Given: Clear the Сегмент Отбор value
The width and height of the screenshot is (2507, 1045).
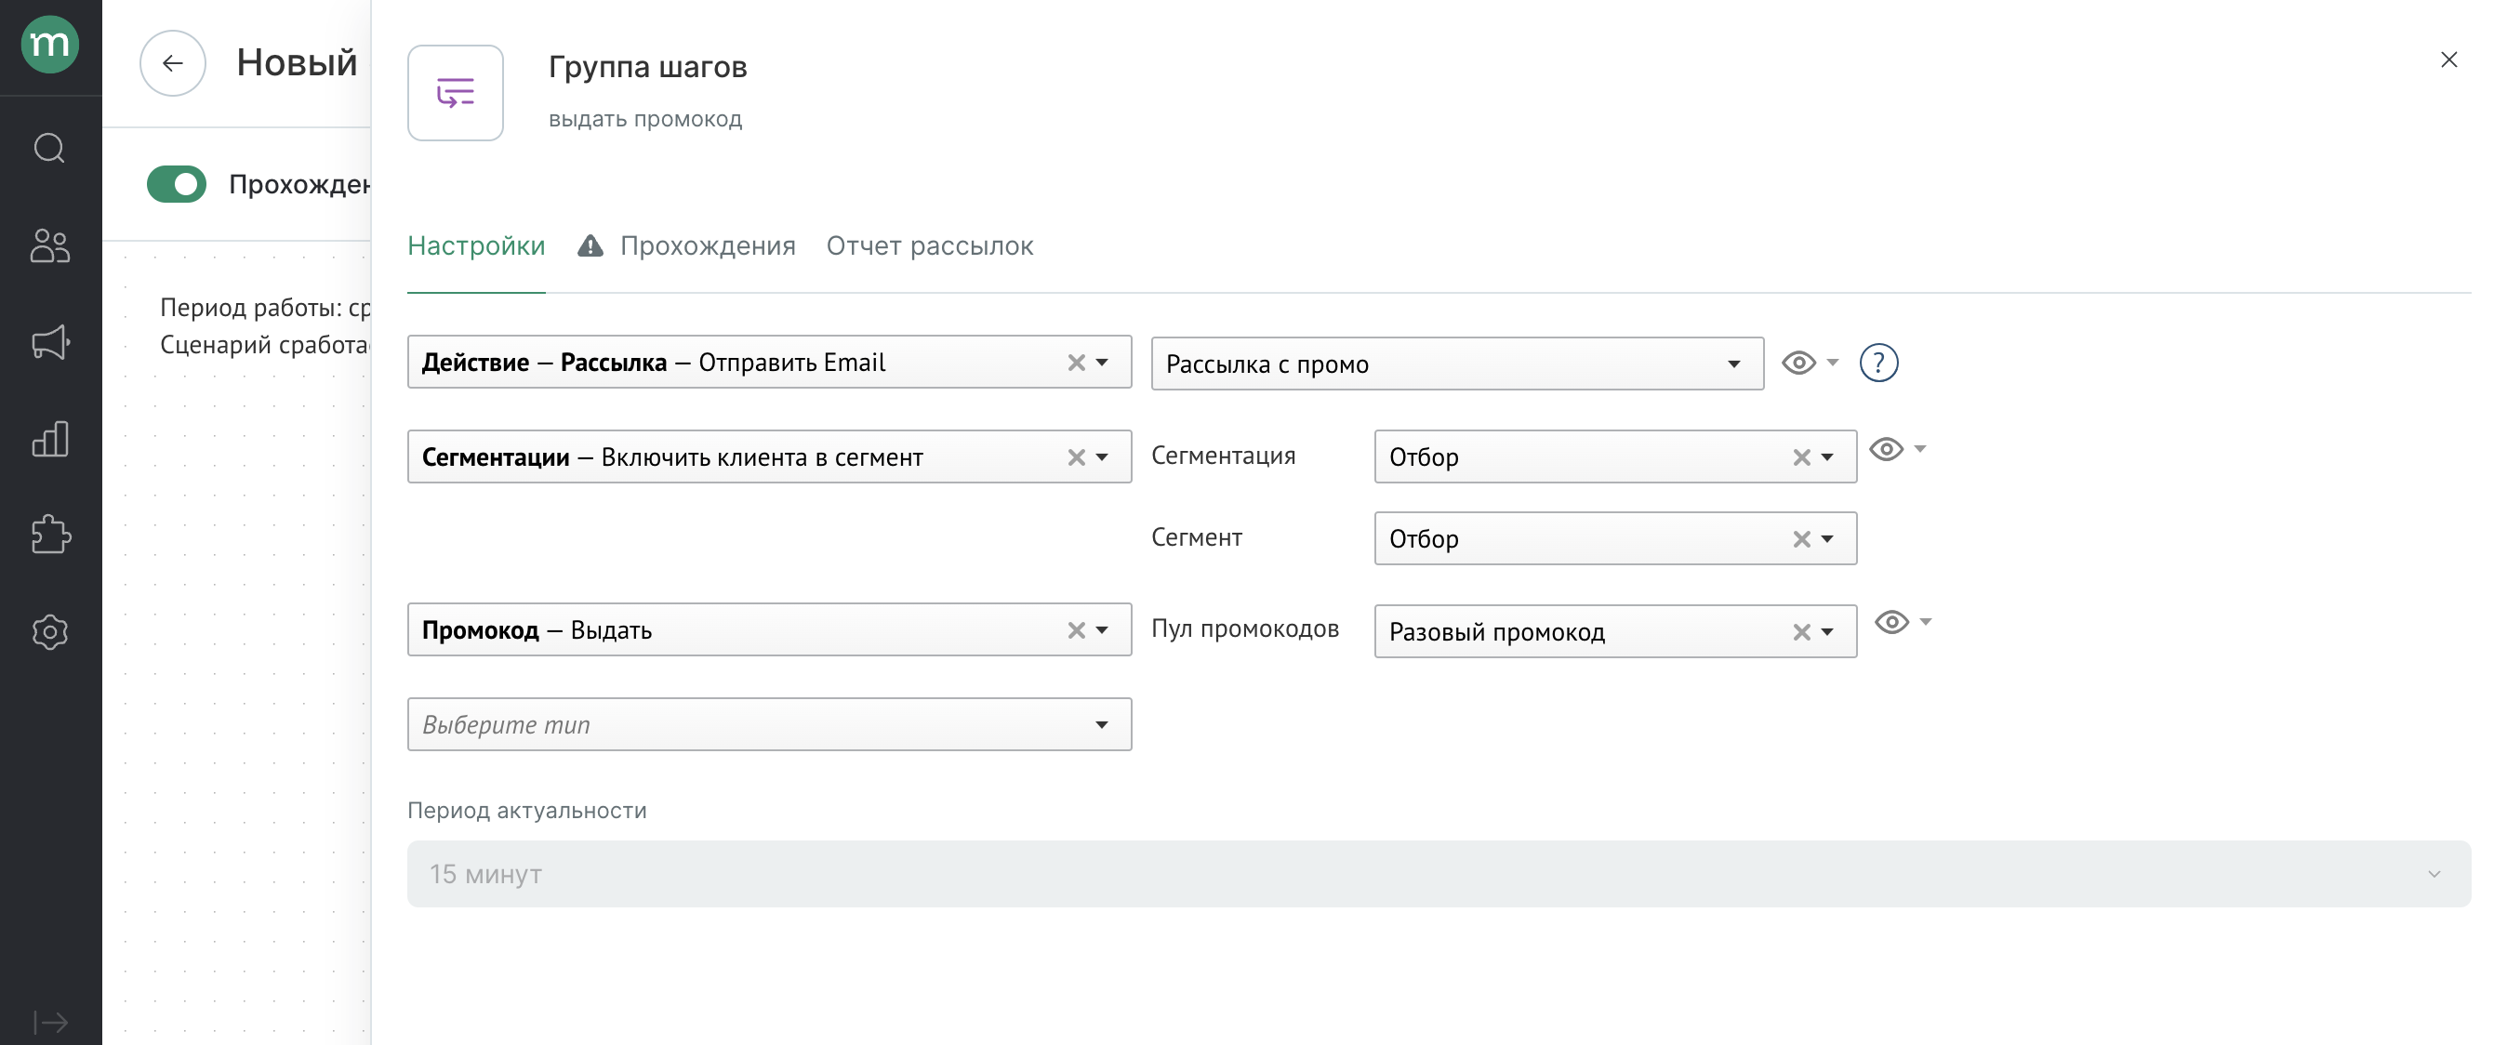Looking at the screenshot, I should (x=1801, y=539).
